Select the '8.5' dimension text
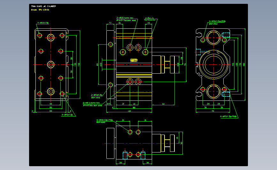Image resolution: width=277 pixels, height=170 pixels. [109, 104]
